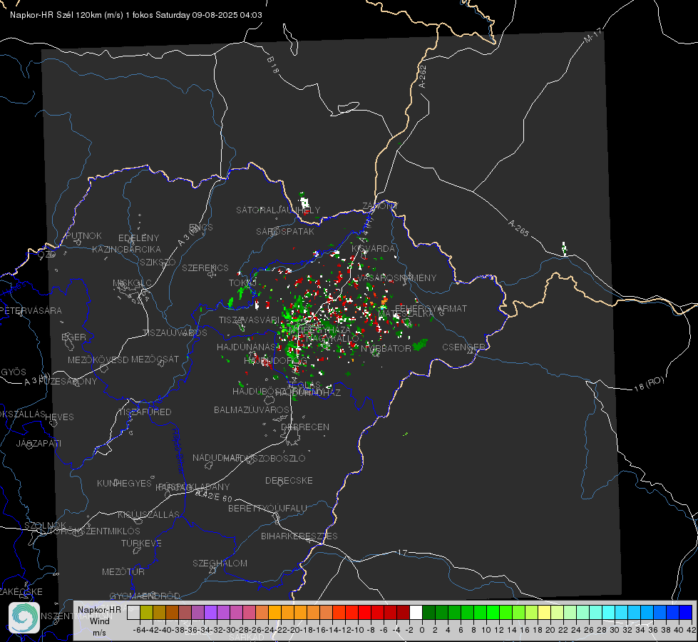Select the HEVES label
This screenshot has width=698, height=642.
point(59,417)
